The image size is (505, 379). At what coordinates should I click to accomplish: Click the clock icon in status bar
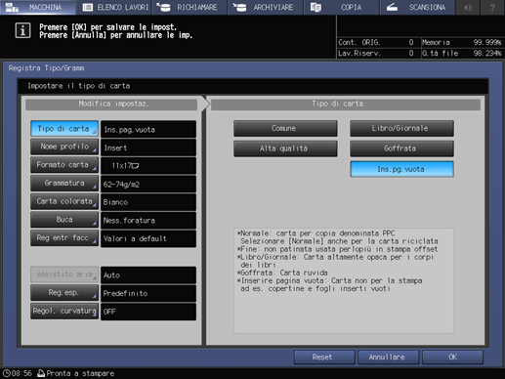coord(6,373)
